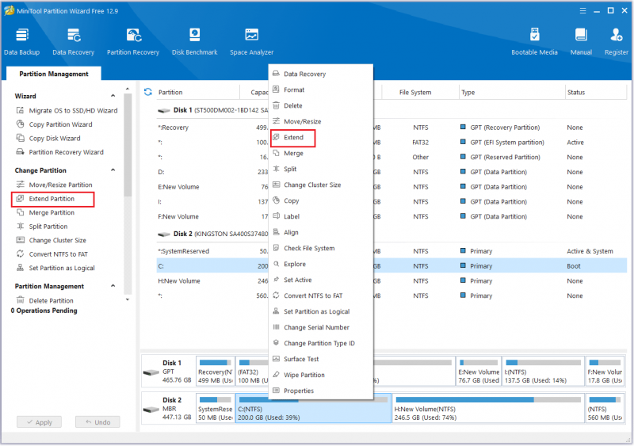This screenshot has width=634, height=446.
Task: Choose Change Partition Type ID in menu
Action: point(321,343)
